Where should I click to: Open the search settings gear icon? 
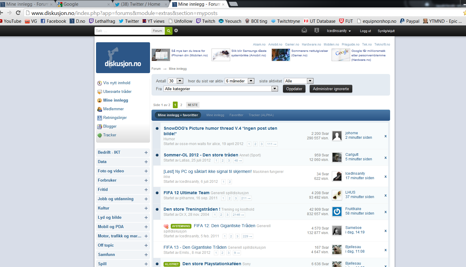point(176,31)
